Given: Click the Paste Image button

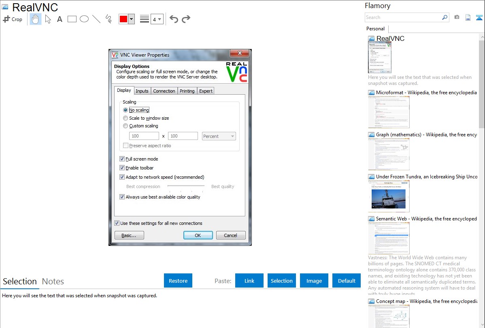Looking at the screenshot, I should [314, 281].
